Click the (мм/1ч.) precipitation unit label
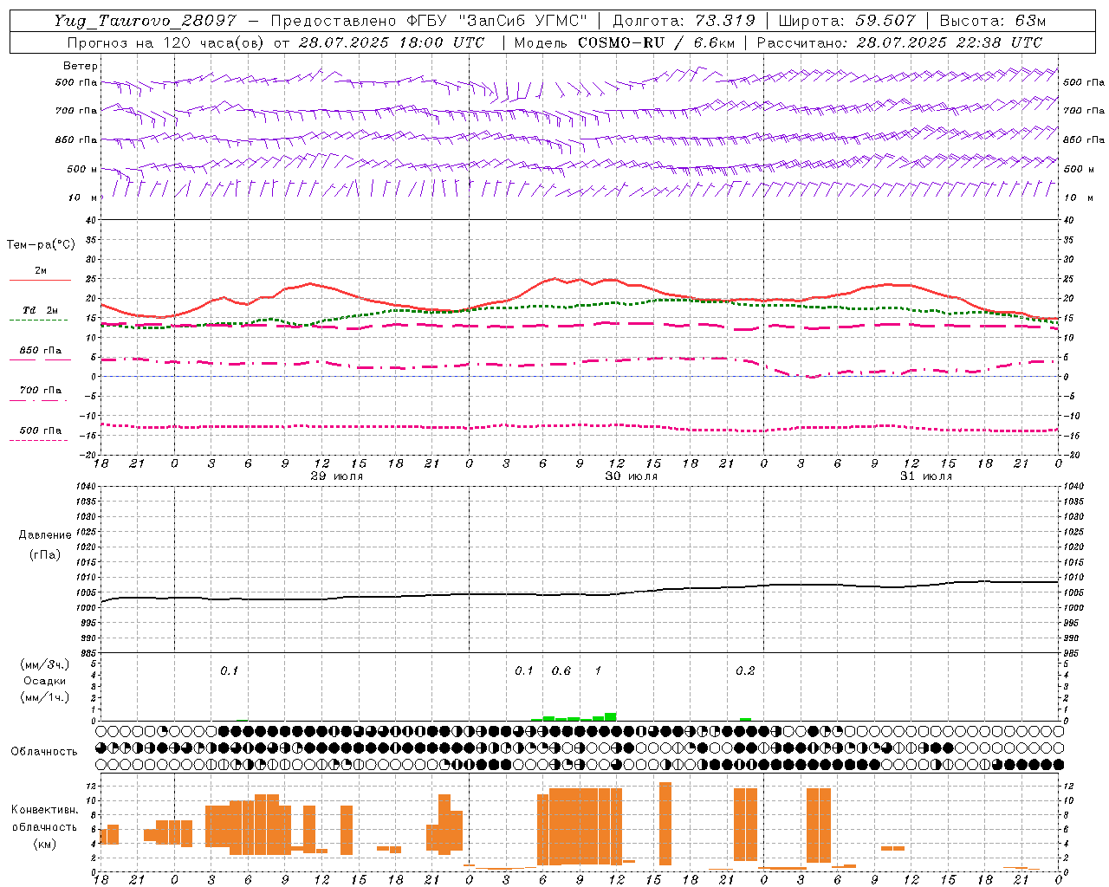The height and width of the screenshot is (887, 1109). pyautogui.click(x=44, y=697)
